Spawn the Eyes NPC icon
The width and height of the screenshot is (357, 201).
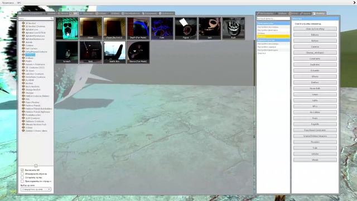coord(162,28)
